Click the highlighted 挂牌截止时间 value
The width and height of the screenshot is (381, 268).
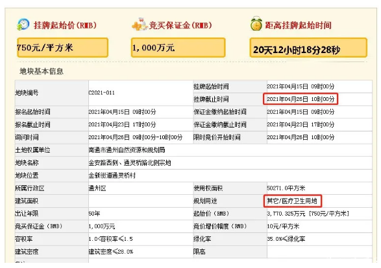[x=301, y=99]
